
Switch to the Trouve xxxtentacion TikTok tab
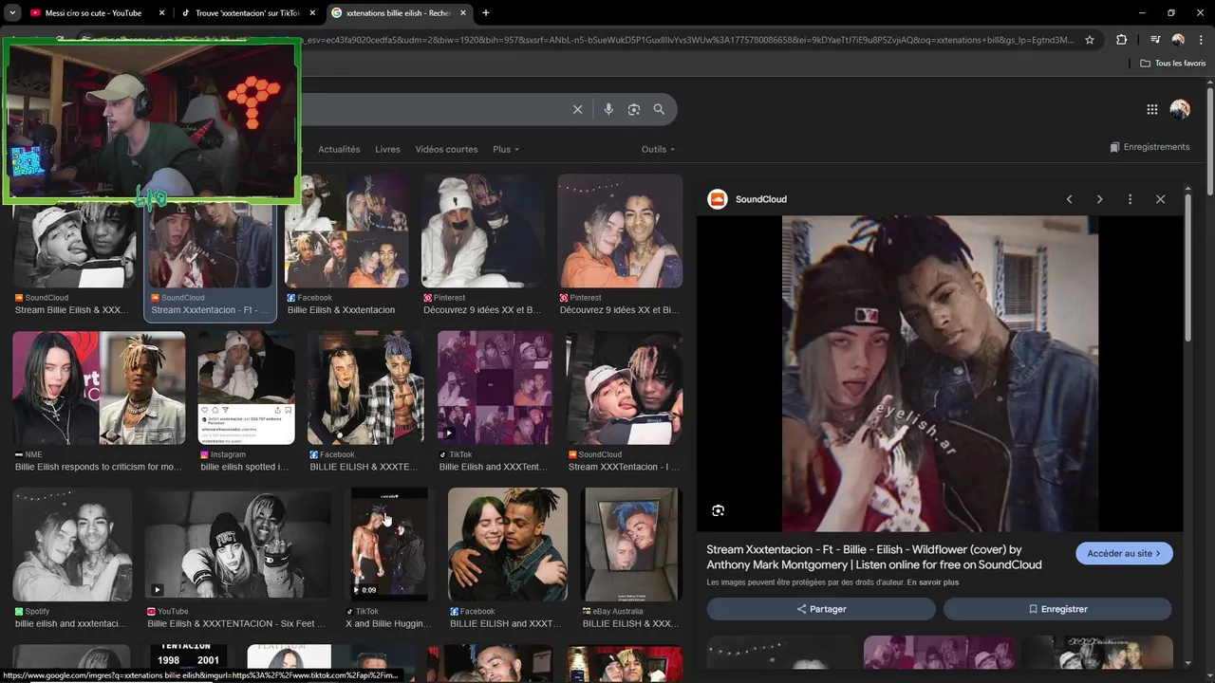tap(249, 13)
